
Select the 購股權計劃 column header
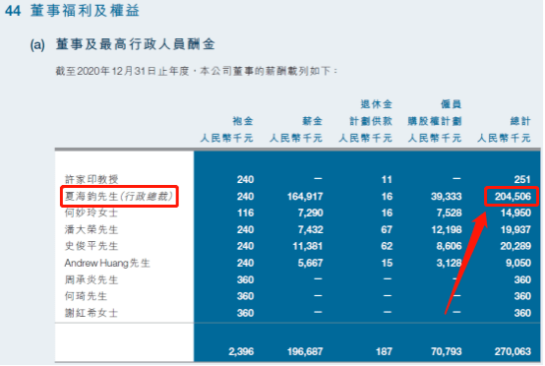coord(435,121)
